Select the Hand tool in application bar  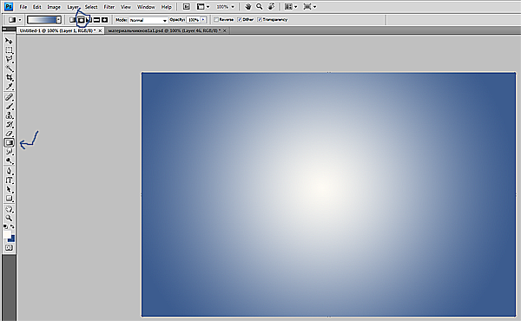tap(247, 7)
